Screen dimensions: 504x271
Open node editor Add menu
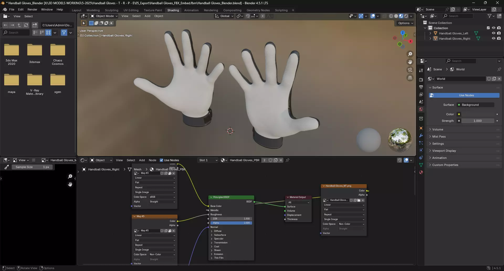point(142,160)
